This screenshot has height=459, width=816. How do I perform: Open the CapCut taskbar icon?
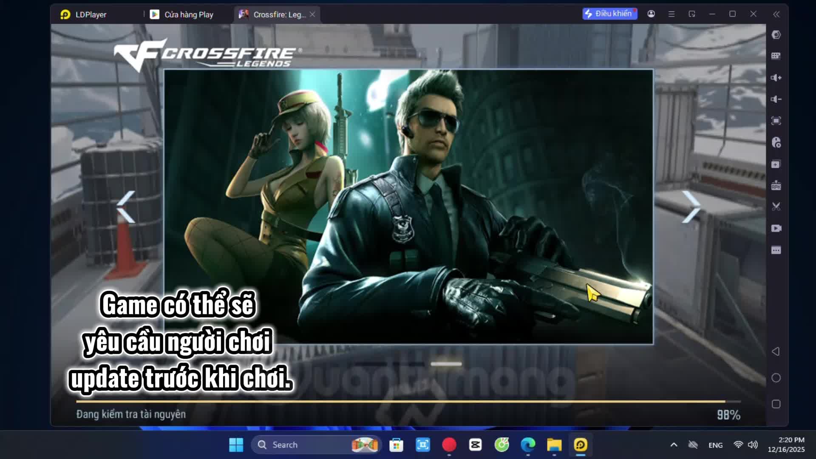tap(476, 445)
